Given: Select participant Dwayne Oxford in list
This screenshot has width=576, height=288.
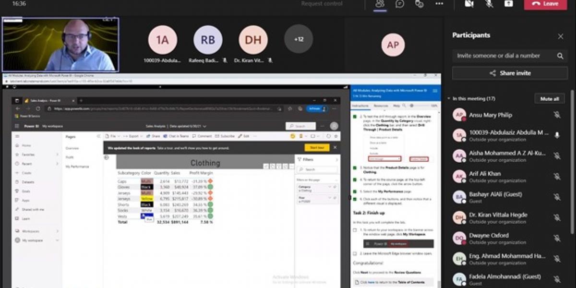Looking at the screenshot, I should [507, 239].
